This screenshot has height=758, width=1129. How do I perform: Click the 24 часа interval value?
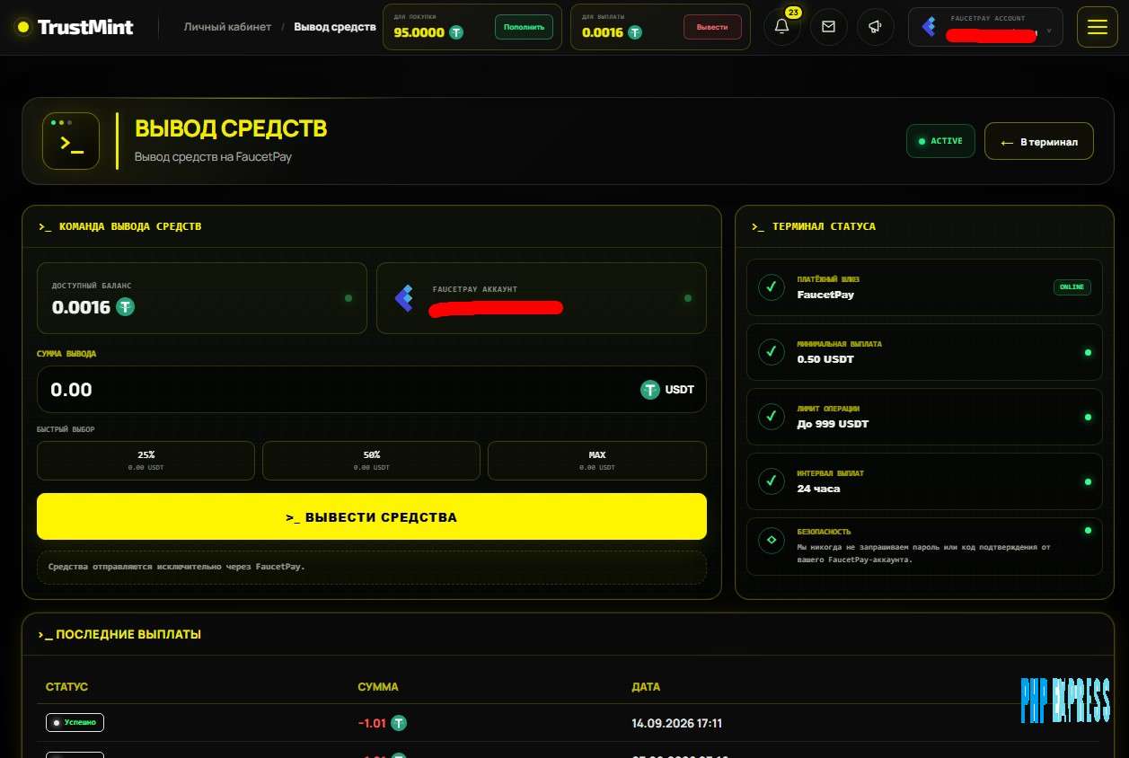[819, 489]
